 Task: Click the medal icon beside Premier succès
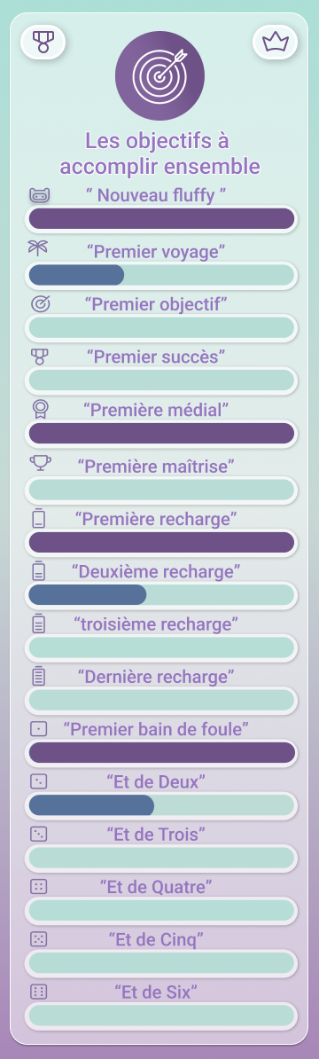coord(40,357)
